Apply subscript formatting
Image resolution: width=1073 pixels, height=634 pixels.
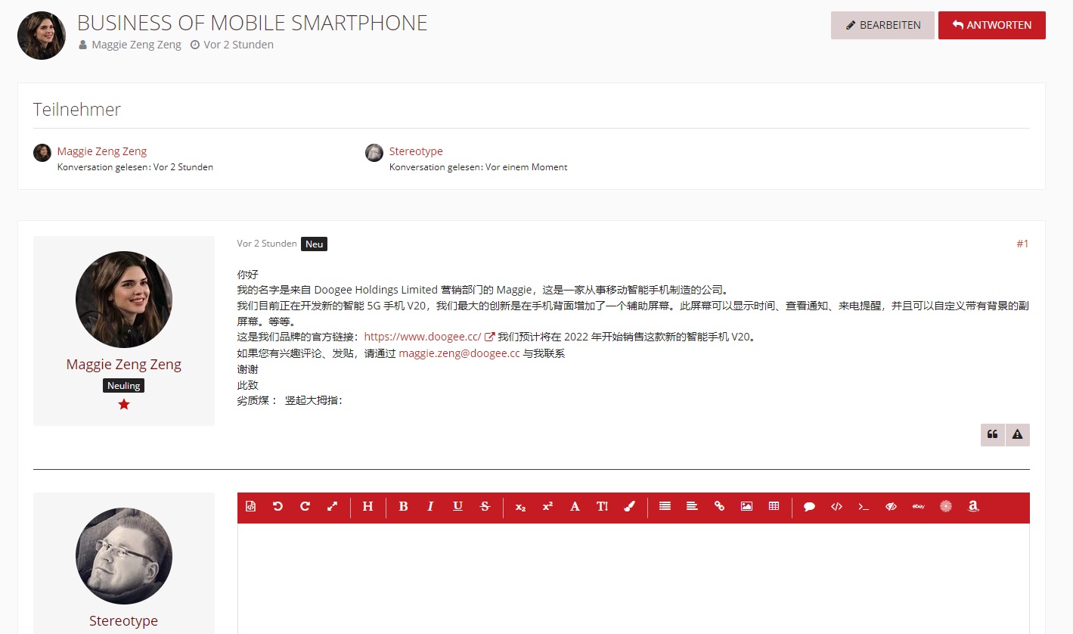tap(520, 506)
